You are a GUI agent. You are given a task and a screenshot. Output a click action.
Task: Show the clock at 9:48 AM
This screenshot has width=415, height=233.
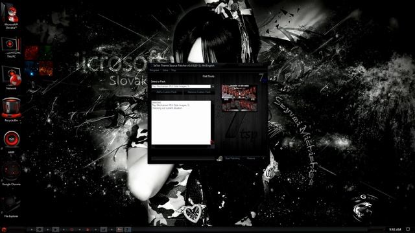coord(395,230)
